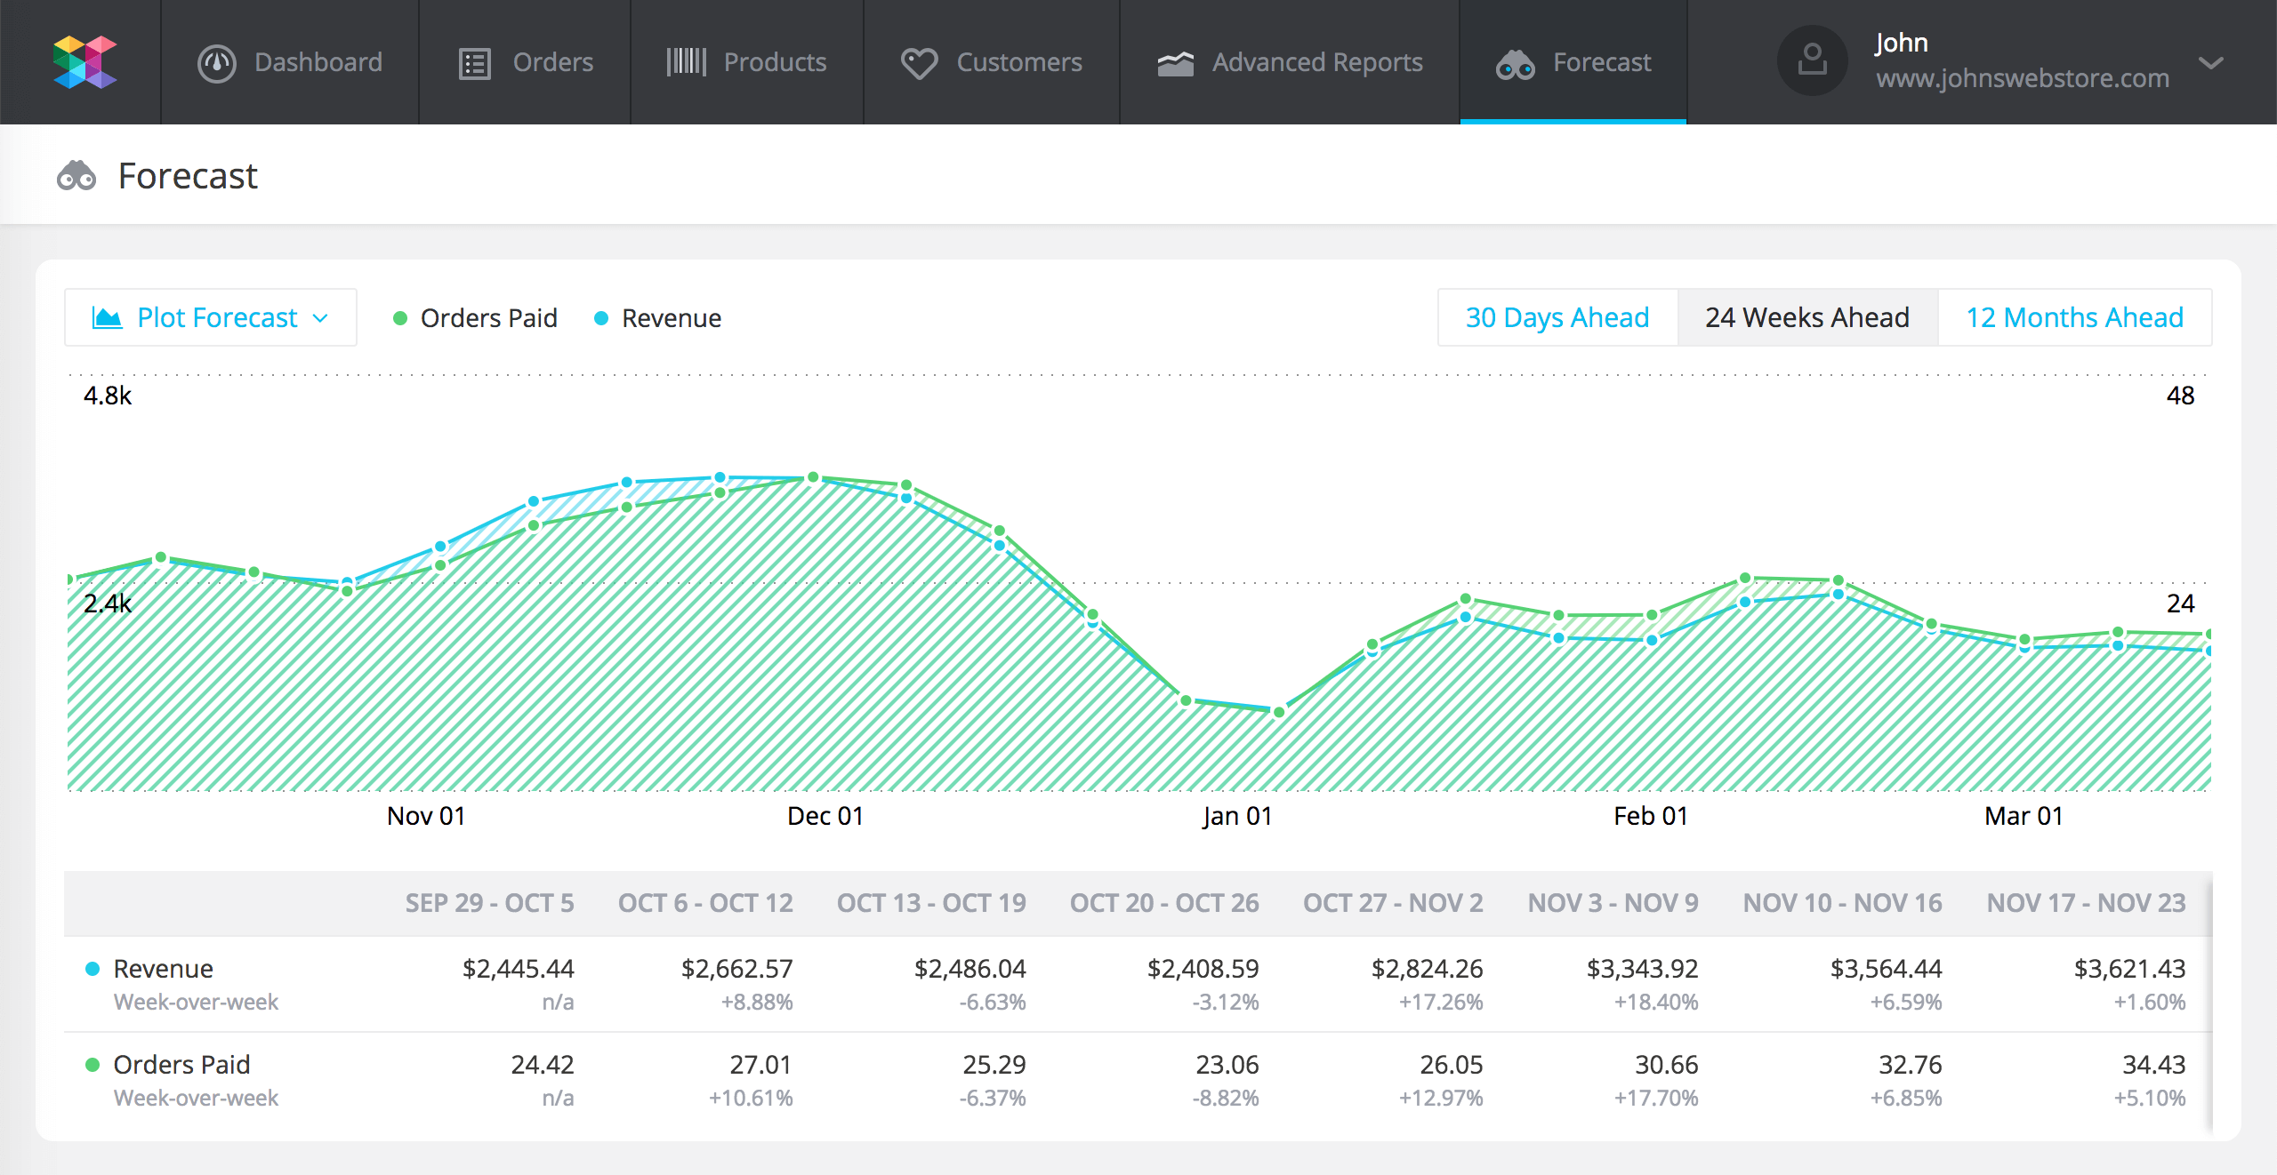Screen dimensions: 2277x1175
Task: Toggle the Revenue legend series
Action: (x=658, y=318)
